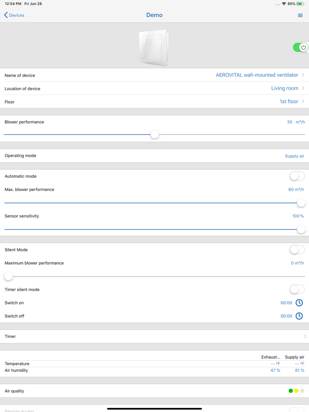
Task: Tap the Temperature row label
Action: click(17, 363)
